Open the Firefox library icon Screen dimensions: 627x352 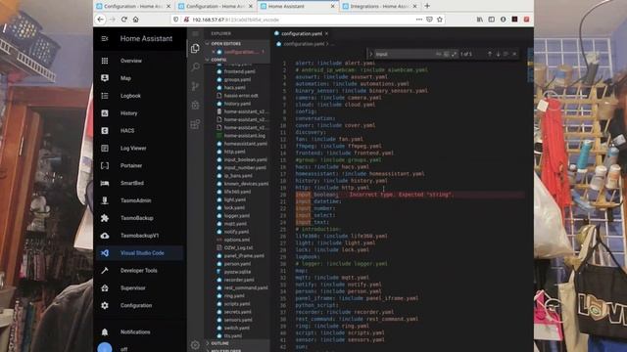coord(479,20)
